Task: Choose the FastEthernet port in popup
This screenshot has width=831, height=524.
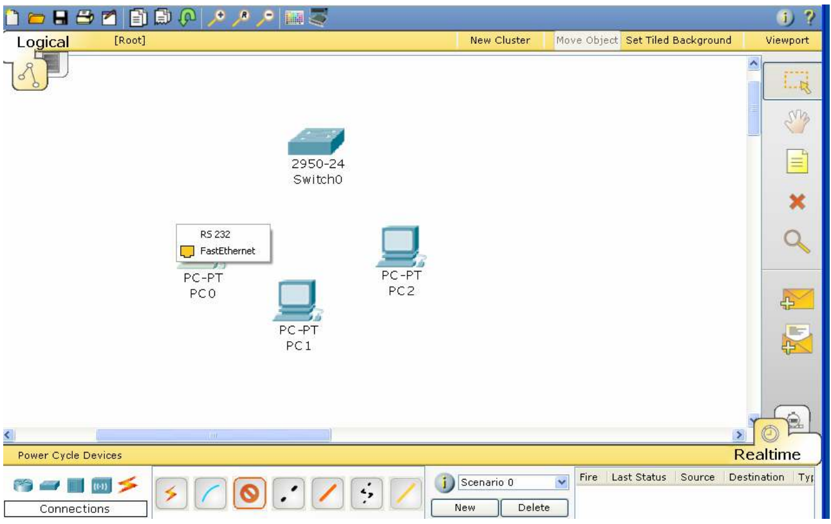Action: 227,251
